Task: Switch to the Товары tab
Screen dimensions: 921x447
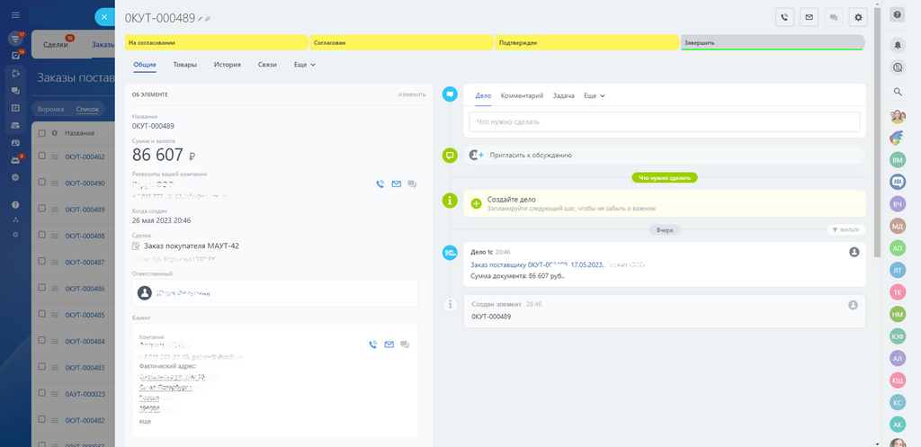Action: [185, 65]
